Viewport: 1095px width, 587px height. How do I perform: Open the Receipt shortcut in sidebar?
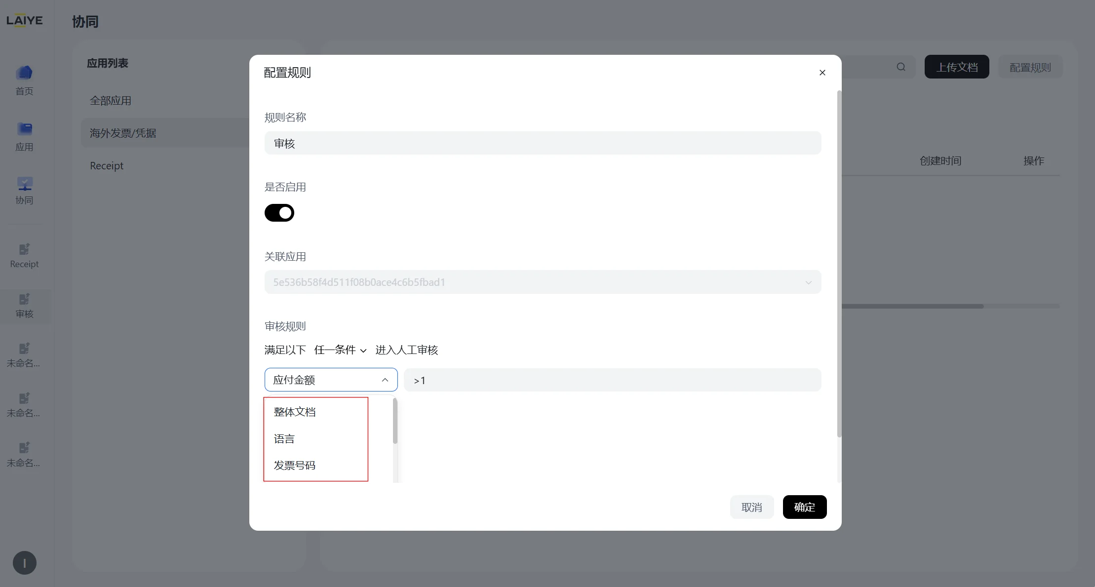point(24,256)
